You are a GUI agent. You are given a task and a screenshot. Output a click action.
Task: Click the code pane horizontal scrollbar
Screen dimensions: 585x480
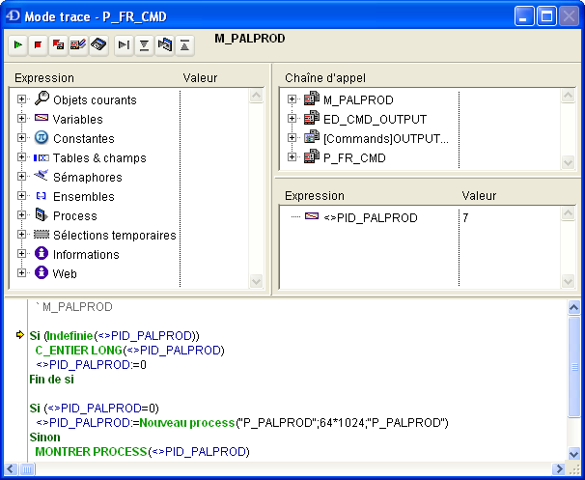pos(290,469)
